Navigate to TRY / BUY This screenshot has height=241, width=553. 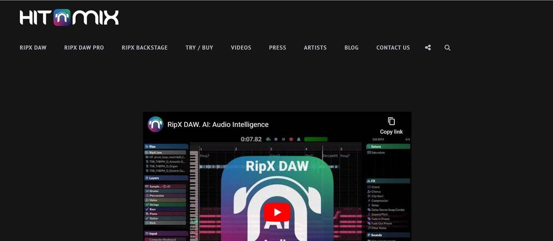(199, 47)
